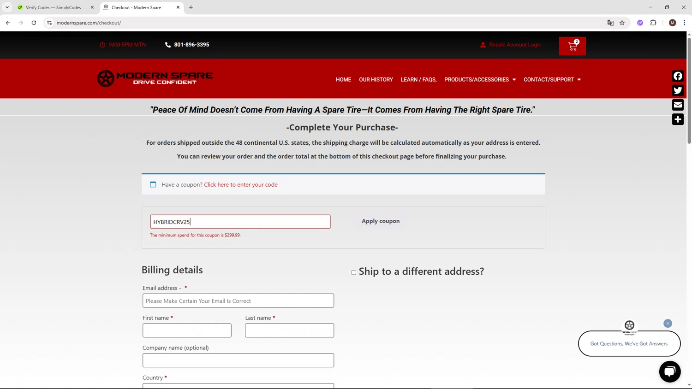This screenshot has height=389, width=692.
Task: Close the Verify Codes SimplyCodes tab
Action: 92,7
